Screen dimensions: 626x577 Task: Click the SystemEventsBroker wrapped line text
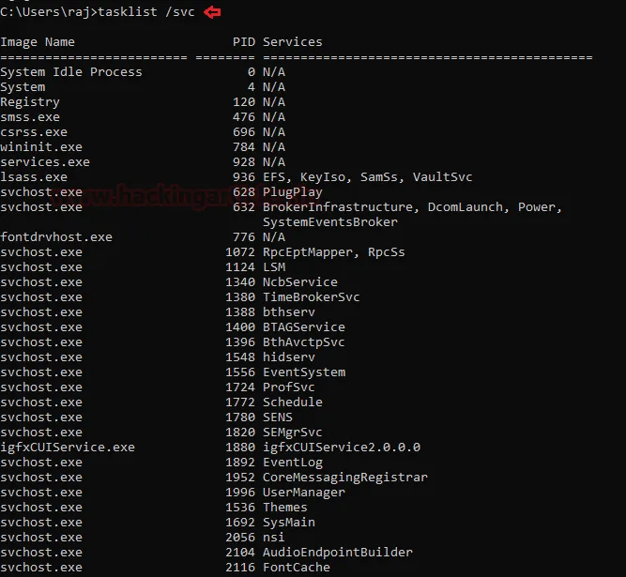tap(329, 222)
